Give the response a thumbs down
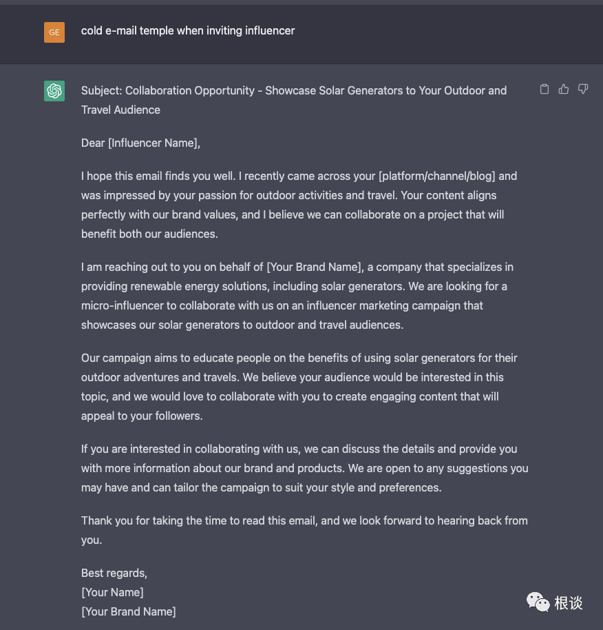The height and width of the screenshot is (630, 603). (x=583, y=89)
